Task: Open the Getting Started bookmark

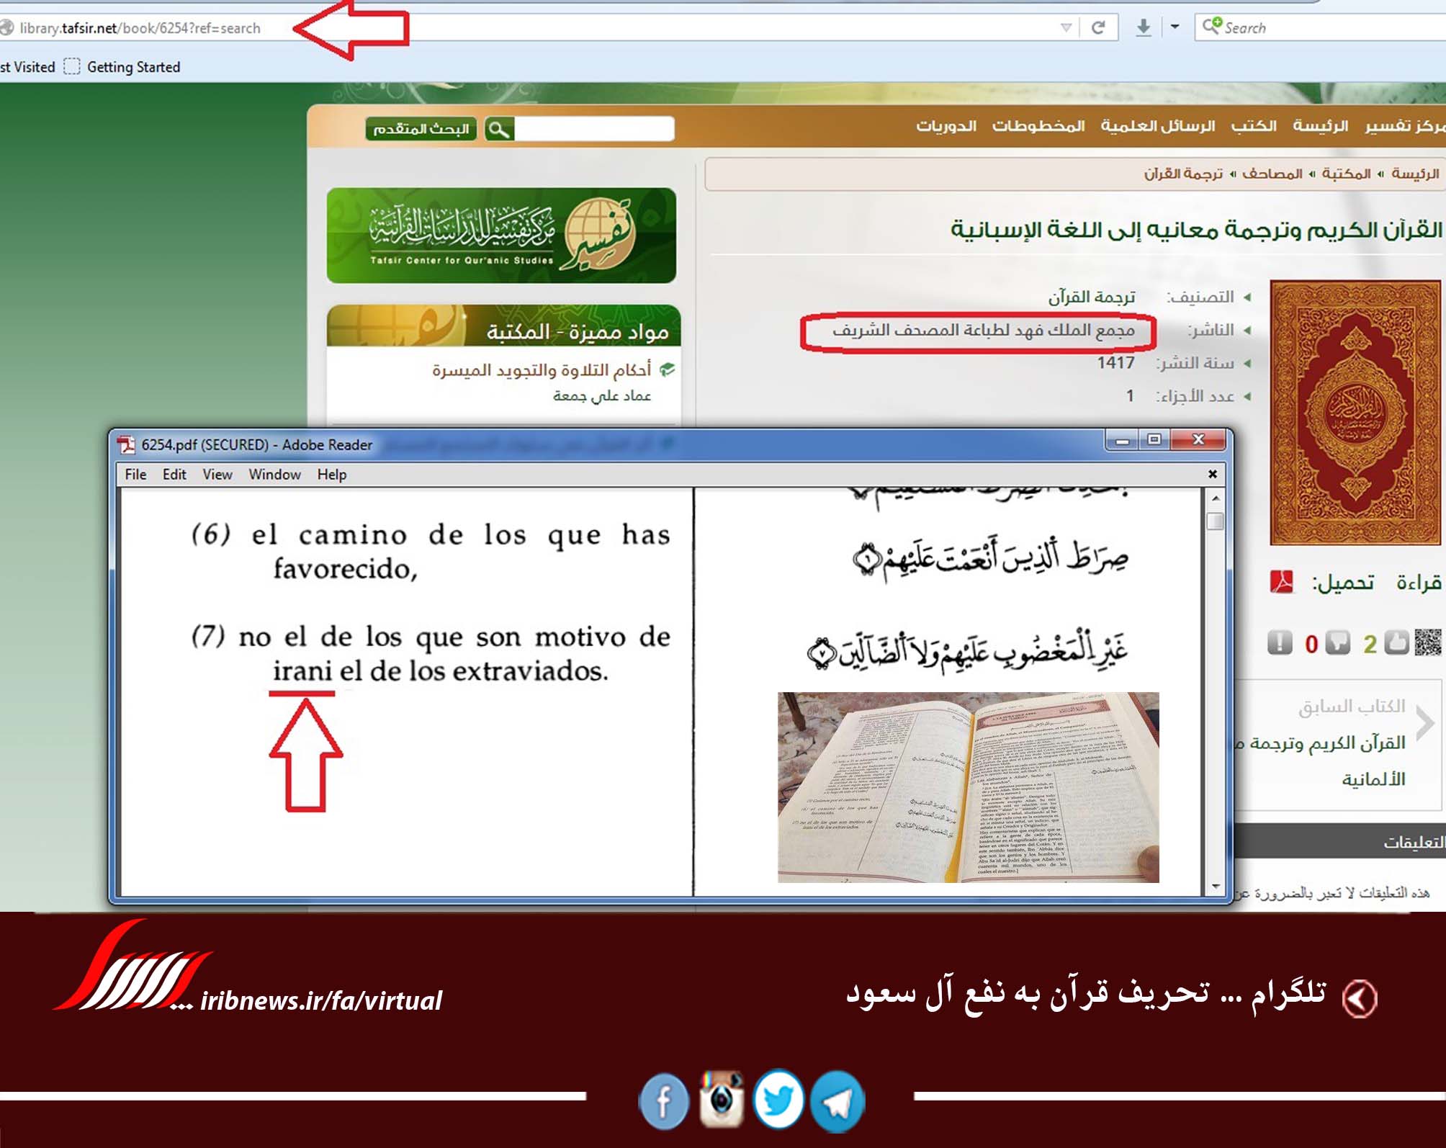Action: [x=133, y=67]
